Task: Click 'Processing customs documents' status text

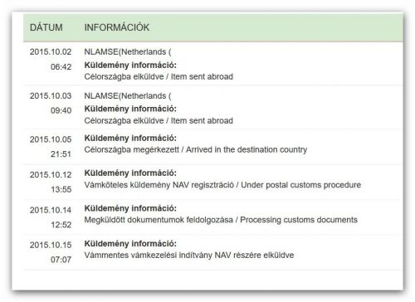Action: (299, 220)
